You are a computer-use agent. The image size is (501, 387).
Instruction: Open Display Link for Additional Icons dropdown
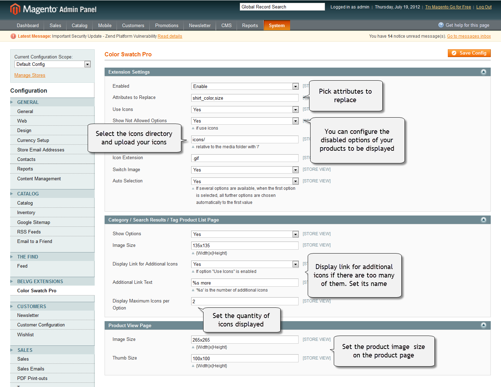(x=245, y=264)
